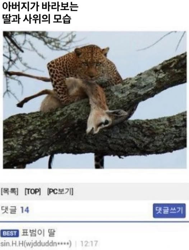Switch to [PC보기] desktop view

[60, 192]
